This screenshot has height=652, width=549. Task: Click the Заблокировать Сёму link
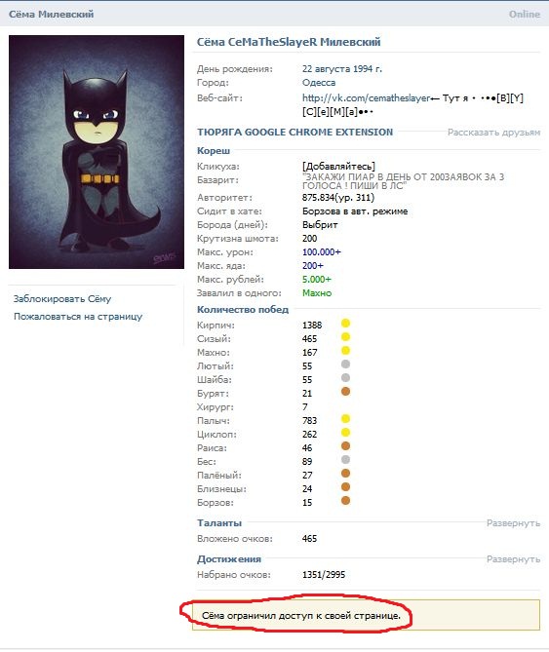pos(62,299)
